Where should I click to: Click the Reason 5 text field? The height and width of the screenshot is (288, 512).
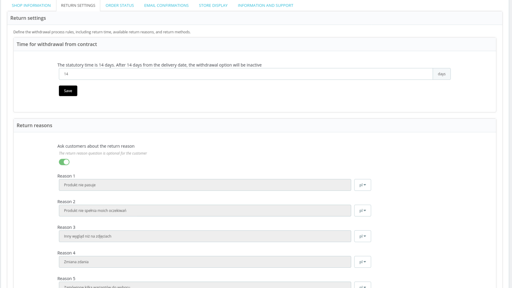click(205, 286)
